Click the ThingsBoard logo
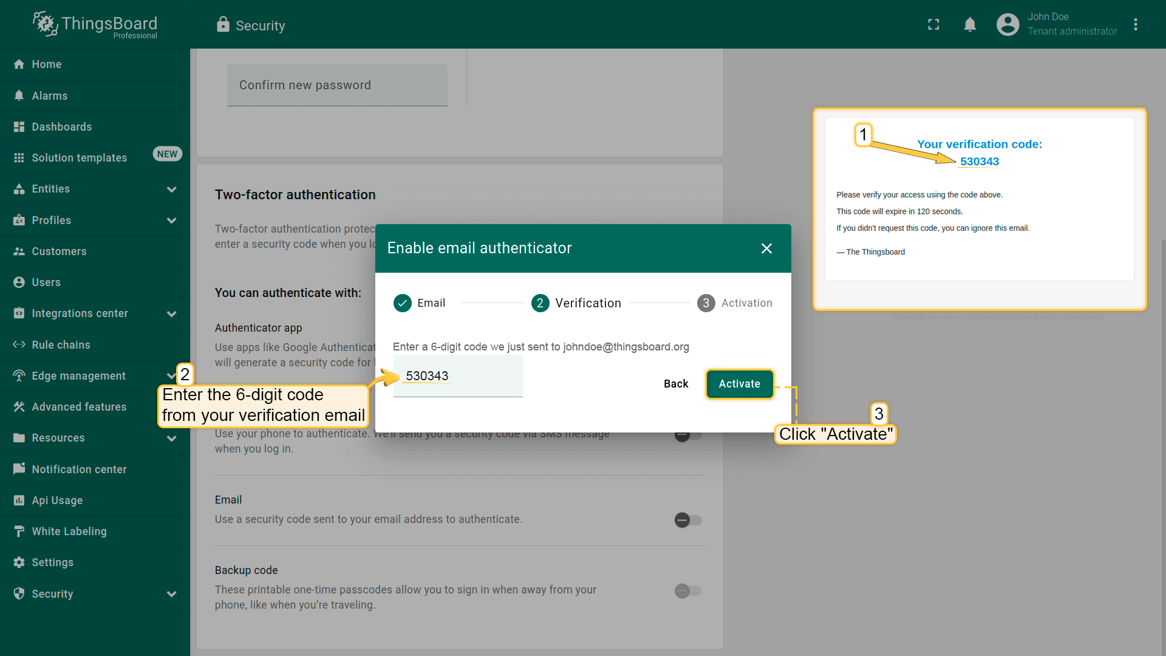The width and height of the screenshot is (1166, 656). click(95, 25)
